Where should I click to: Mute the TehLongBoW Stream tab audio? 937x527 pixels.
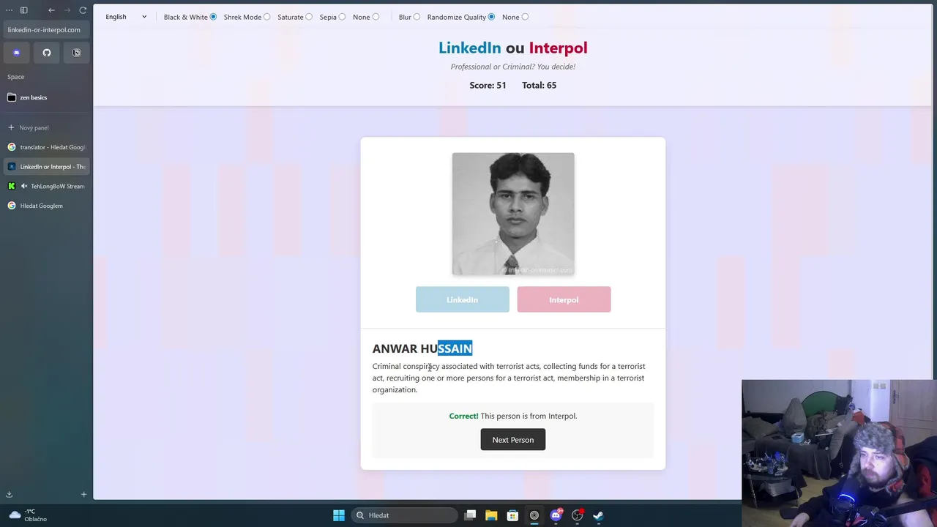(24, 186)
